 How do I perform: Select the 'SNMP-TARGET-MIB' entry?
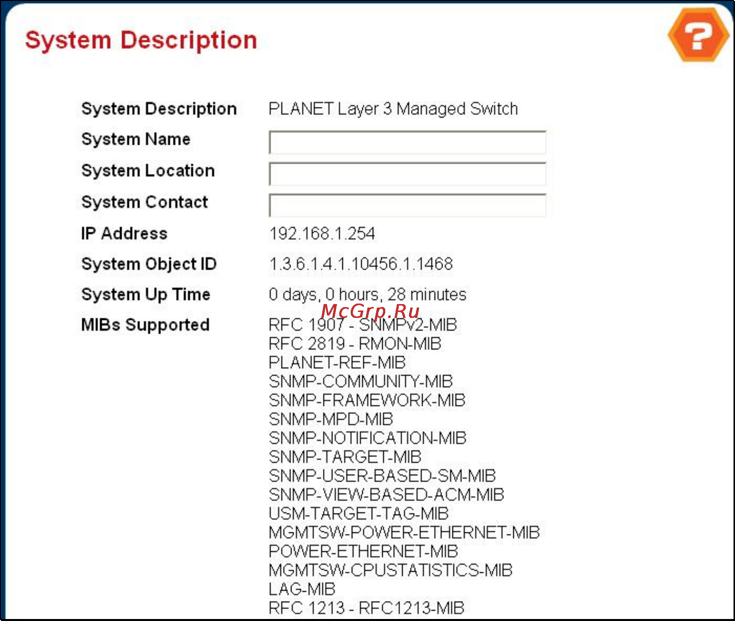pyautogui.click(x=345, y=457)
